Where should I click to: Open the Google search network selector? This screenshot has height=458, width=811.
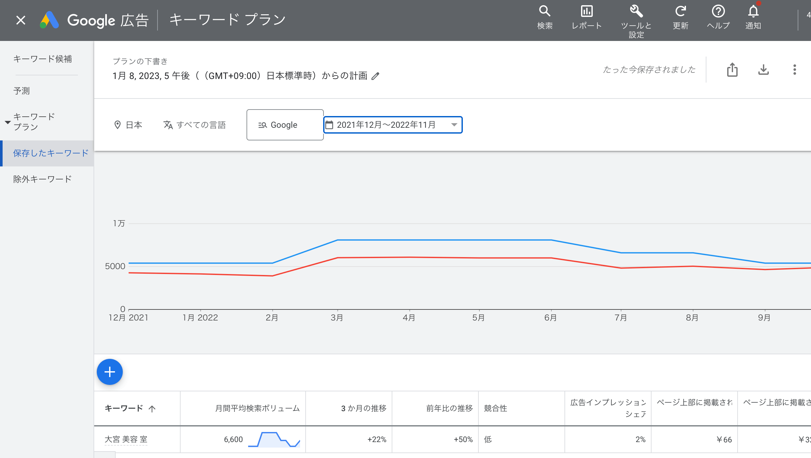285,125
